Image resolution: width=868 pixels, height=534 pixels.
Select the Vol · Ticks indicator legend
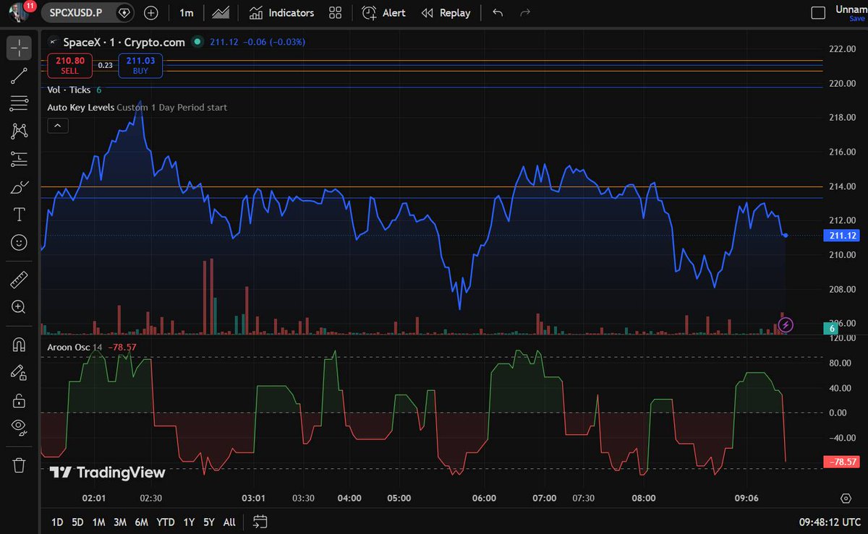point(69,90)
